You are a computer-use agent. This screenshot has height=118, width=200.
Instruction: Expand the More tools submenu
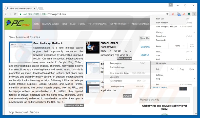173,63
